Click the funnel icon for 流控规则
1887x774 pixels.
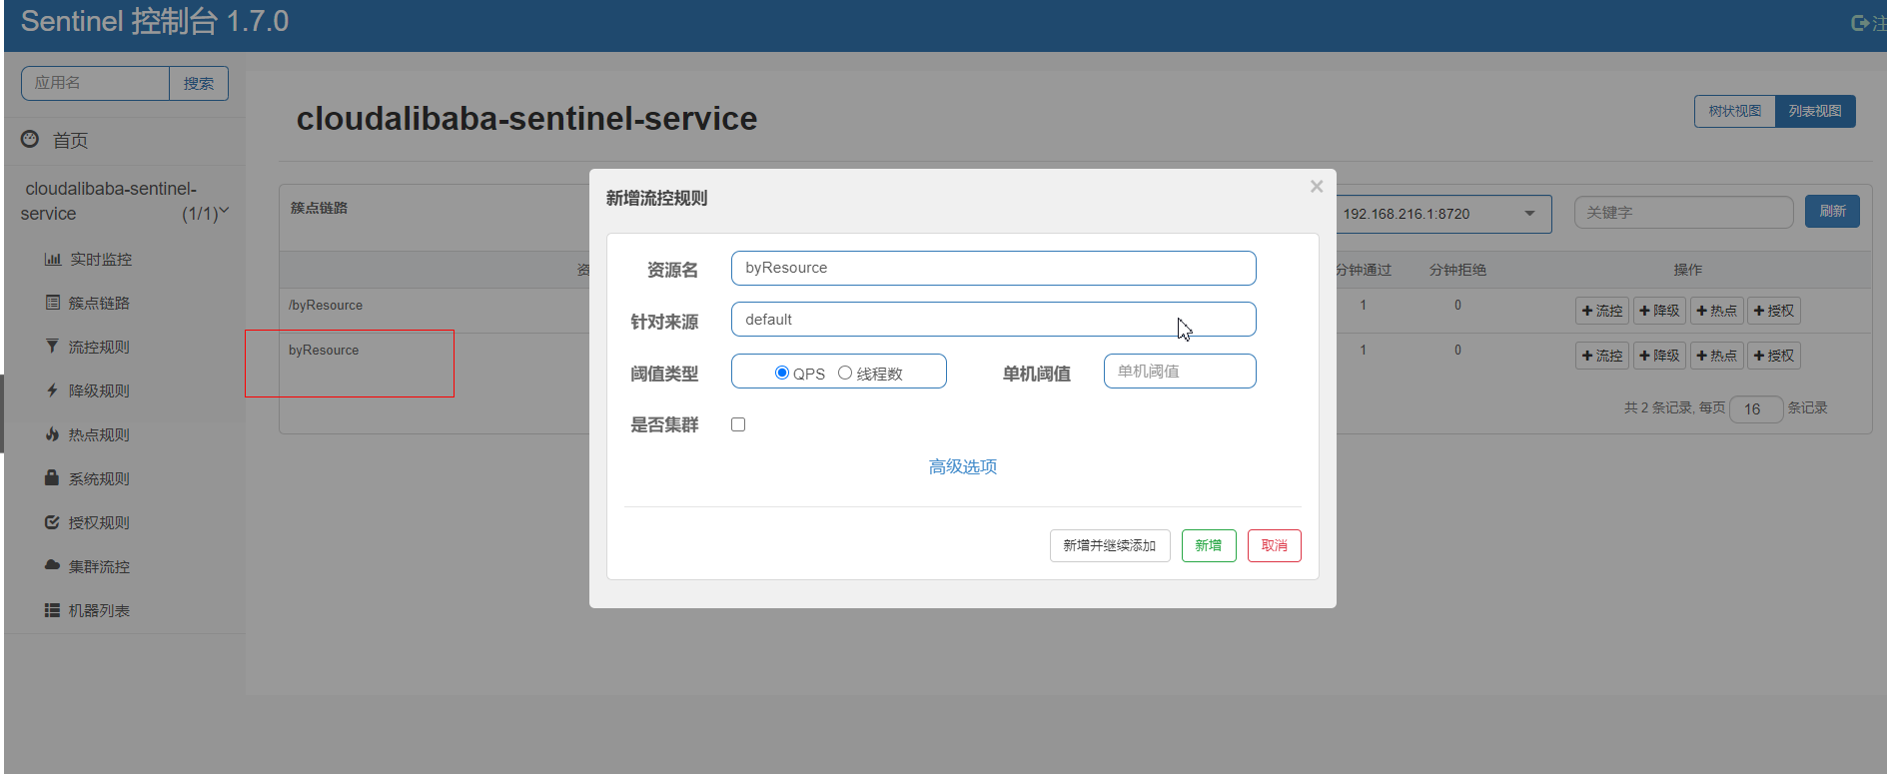click(x=52, y=346)
